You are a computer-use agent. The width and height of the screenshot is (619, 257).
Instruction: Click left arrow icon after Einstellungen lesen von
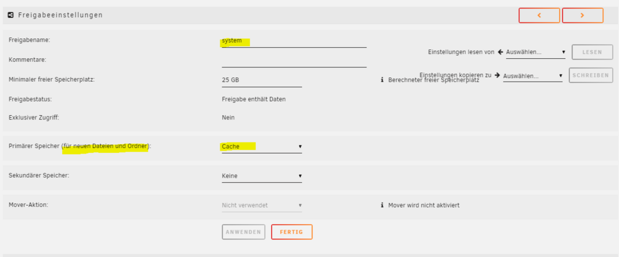coord(500,52)
